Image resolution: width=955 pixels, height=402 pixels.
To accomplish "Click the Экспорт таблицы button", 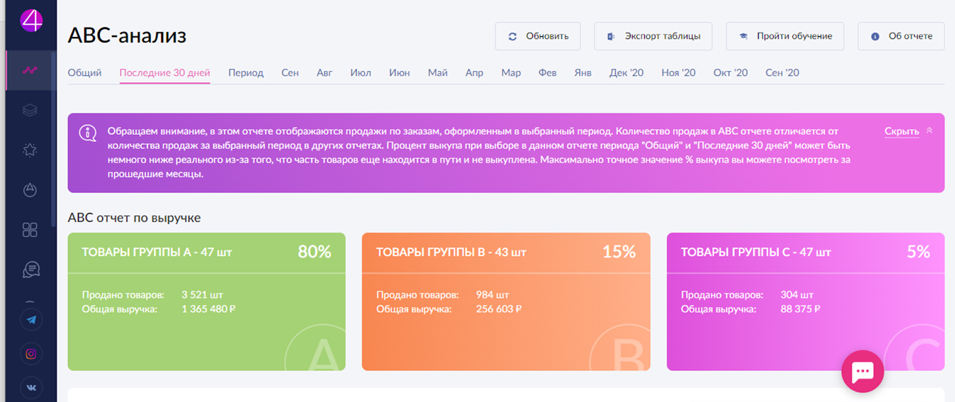I will point(653,36).
